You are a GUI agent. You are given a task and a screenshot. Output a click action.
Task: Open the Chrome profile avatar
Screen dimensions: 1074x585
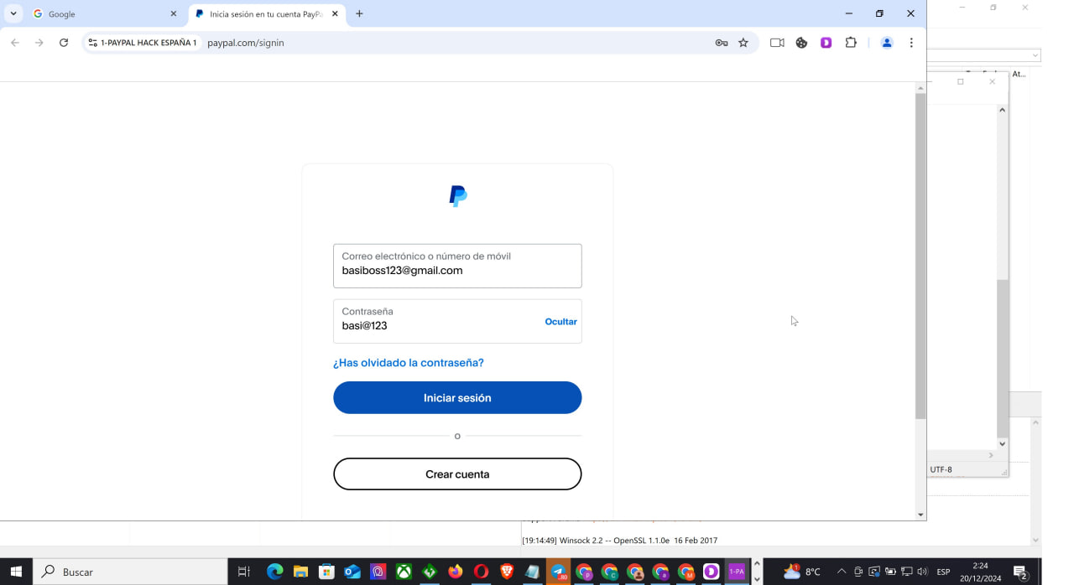[x=887, y=43]
